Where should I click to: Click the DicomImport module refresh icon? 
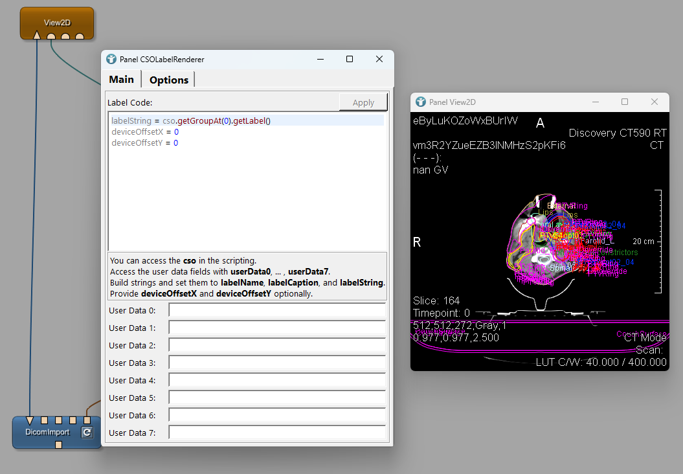87,433
